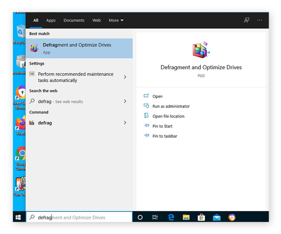Click the search box magnifier icon

[x=32, y=217]
